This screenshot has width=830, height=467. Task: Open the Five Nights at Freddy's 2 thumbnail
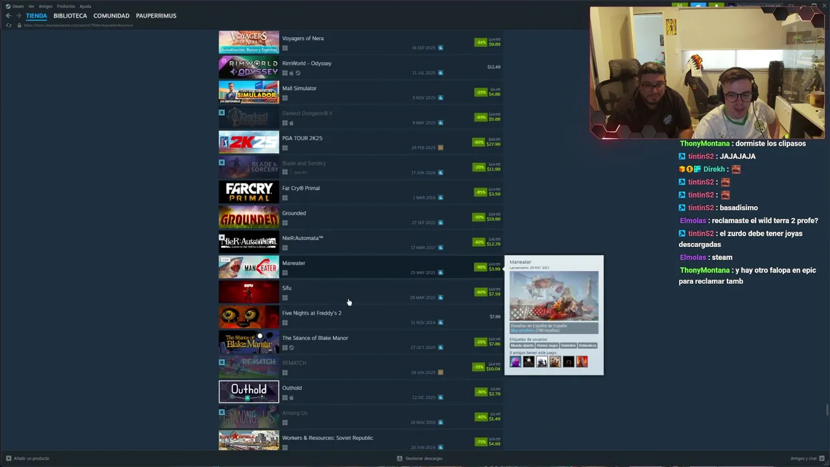point(249,317)
